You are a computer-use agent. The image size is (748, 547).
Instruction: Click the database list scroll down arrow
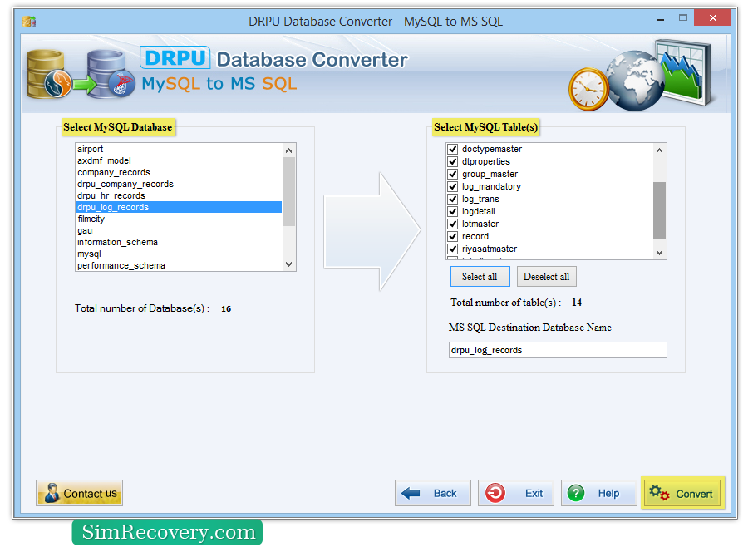pyautogui.click(x=288, y=264)
